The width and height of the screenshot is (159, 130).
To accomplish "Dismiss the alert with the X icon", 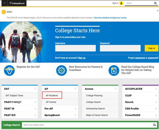I will (158, 10).
